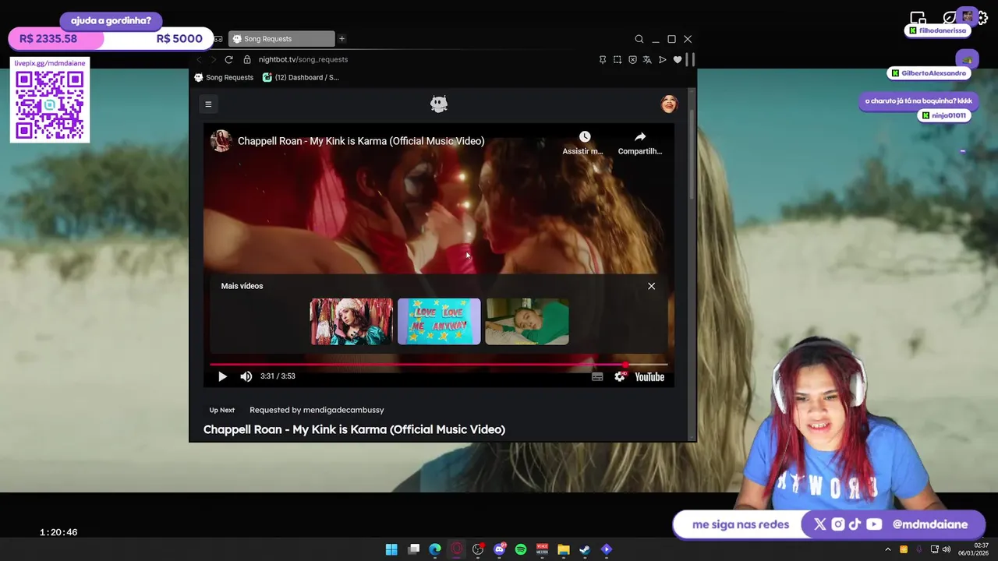Open first suggested video thumbnail
Viewport: 998px width, 561px height.
[x=352, y=322]
